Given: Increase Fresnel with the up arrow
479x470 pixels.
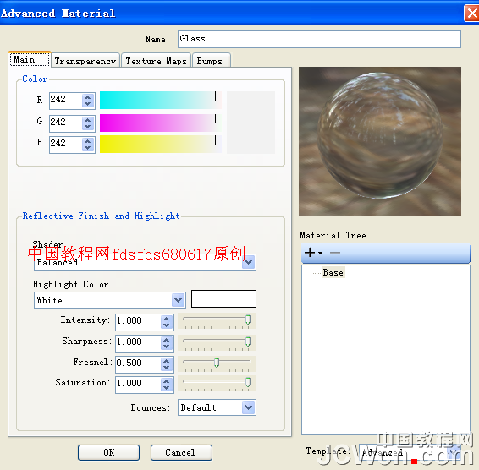Looking at the screenshot, I should 167,361.
